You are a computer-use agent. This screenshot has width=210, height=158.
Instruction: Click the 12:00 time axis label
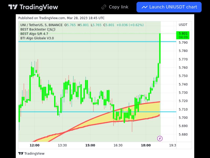[35, 145]
